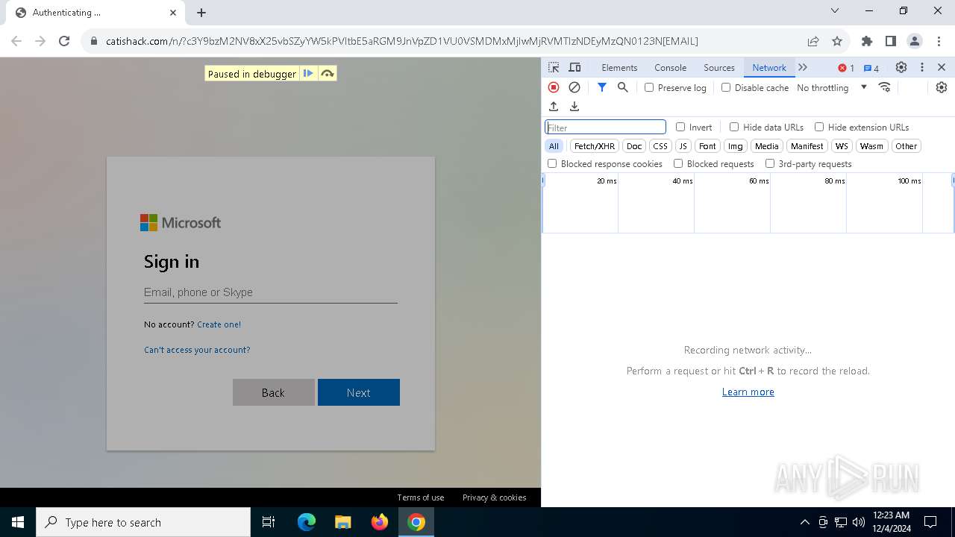The image size is (955, 537).
Task: Open Microsoft Edge from taskbar
Action: click(307, 522)
